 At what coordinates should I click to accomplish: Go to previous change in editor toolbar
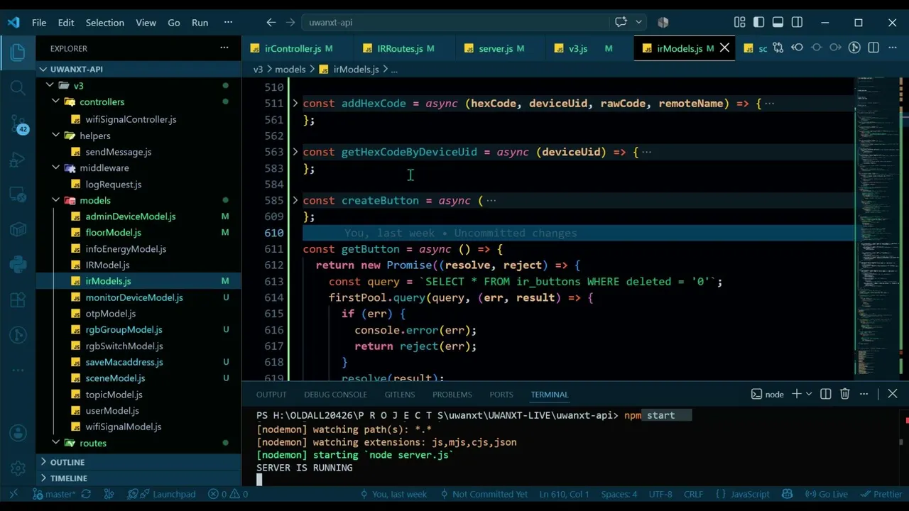(x=798, y=48)
